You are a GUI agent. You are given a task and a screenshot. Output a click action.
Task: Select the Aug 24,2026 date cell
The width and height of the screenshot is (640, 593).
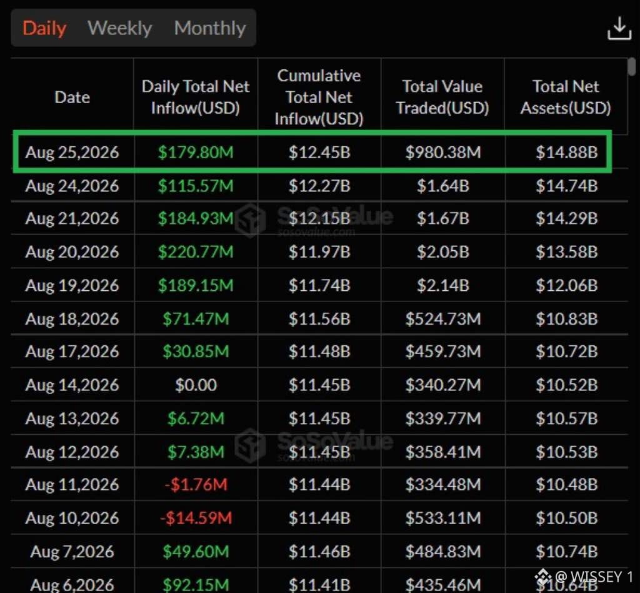72,186
